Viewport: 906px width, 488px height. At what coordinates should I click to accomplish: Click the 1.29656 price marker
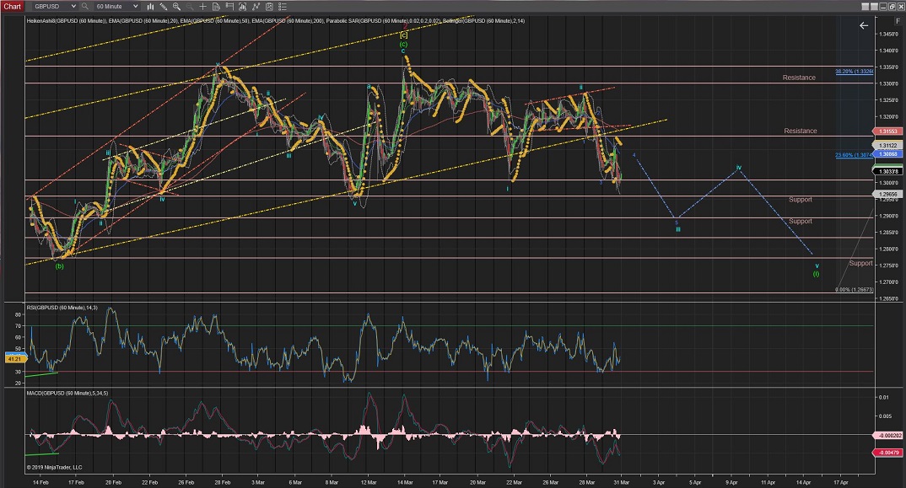click(888, 195)
